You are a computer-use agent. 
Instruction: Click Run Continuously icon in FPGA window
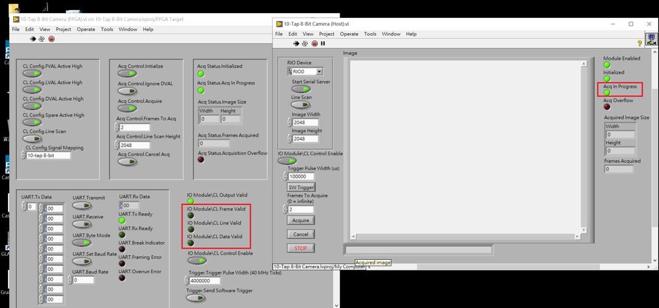42,39
